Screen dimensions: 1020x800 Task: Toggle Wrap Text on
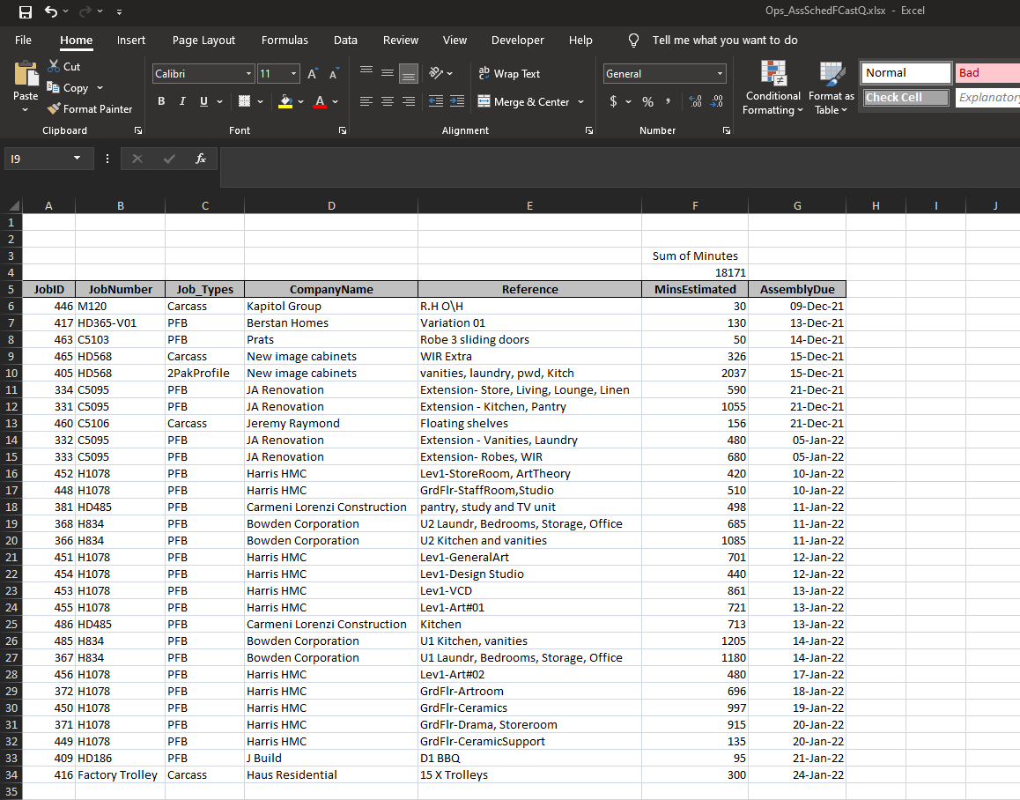click(x=509, y=74)
